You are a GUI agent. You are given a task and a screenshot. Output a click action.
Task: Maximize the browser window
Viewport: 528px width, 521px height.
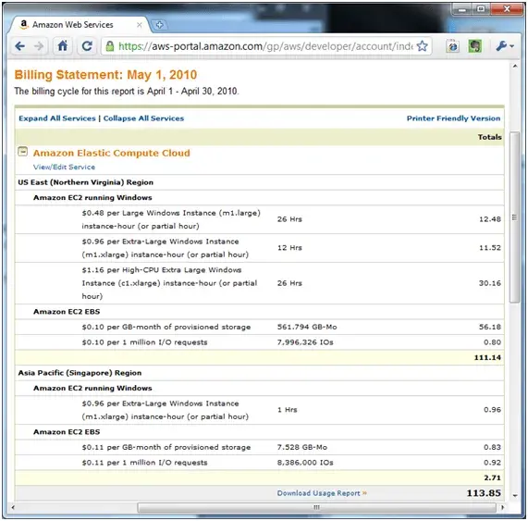(482, 9)
